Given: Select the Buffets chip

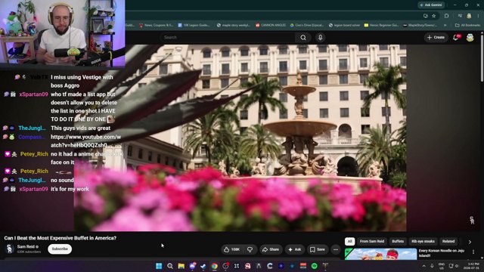Looking at the screenshot, I should tap(398, 242).
